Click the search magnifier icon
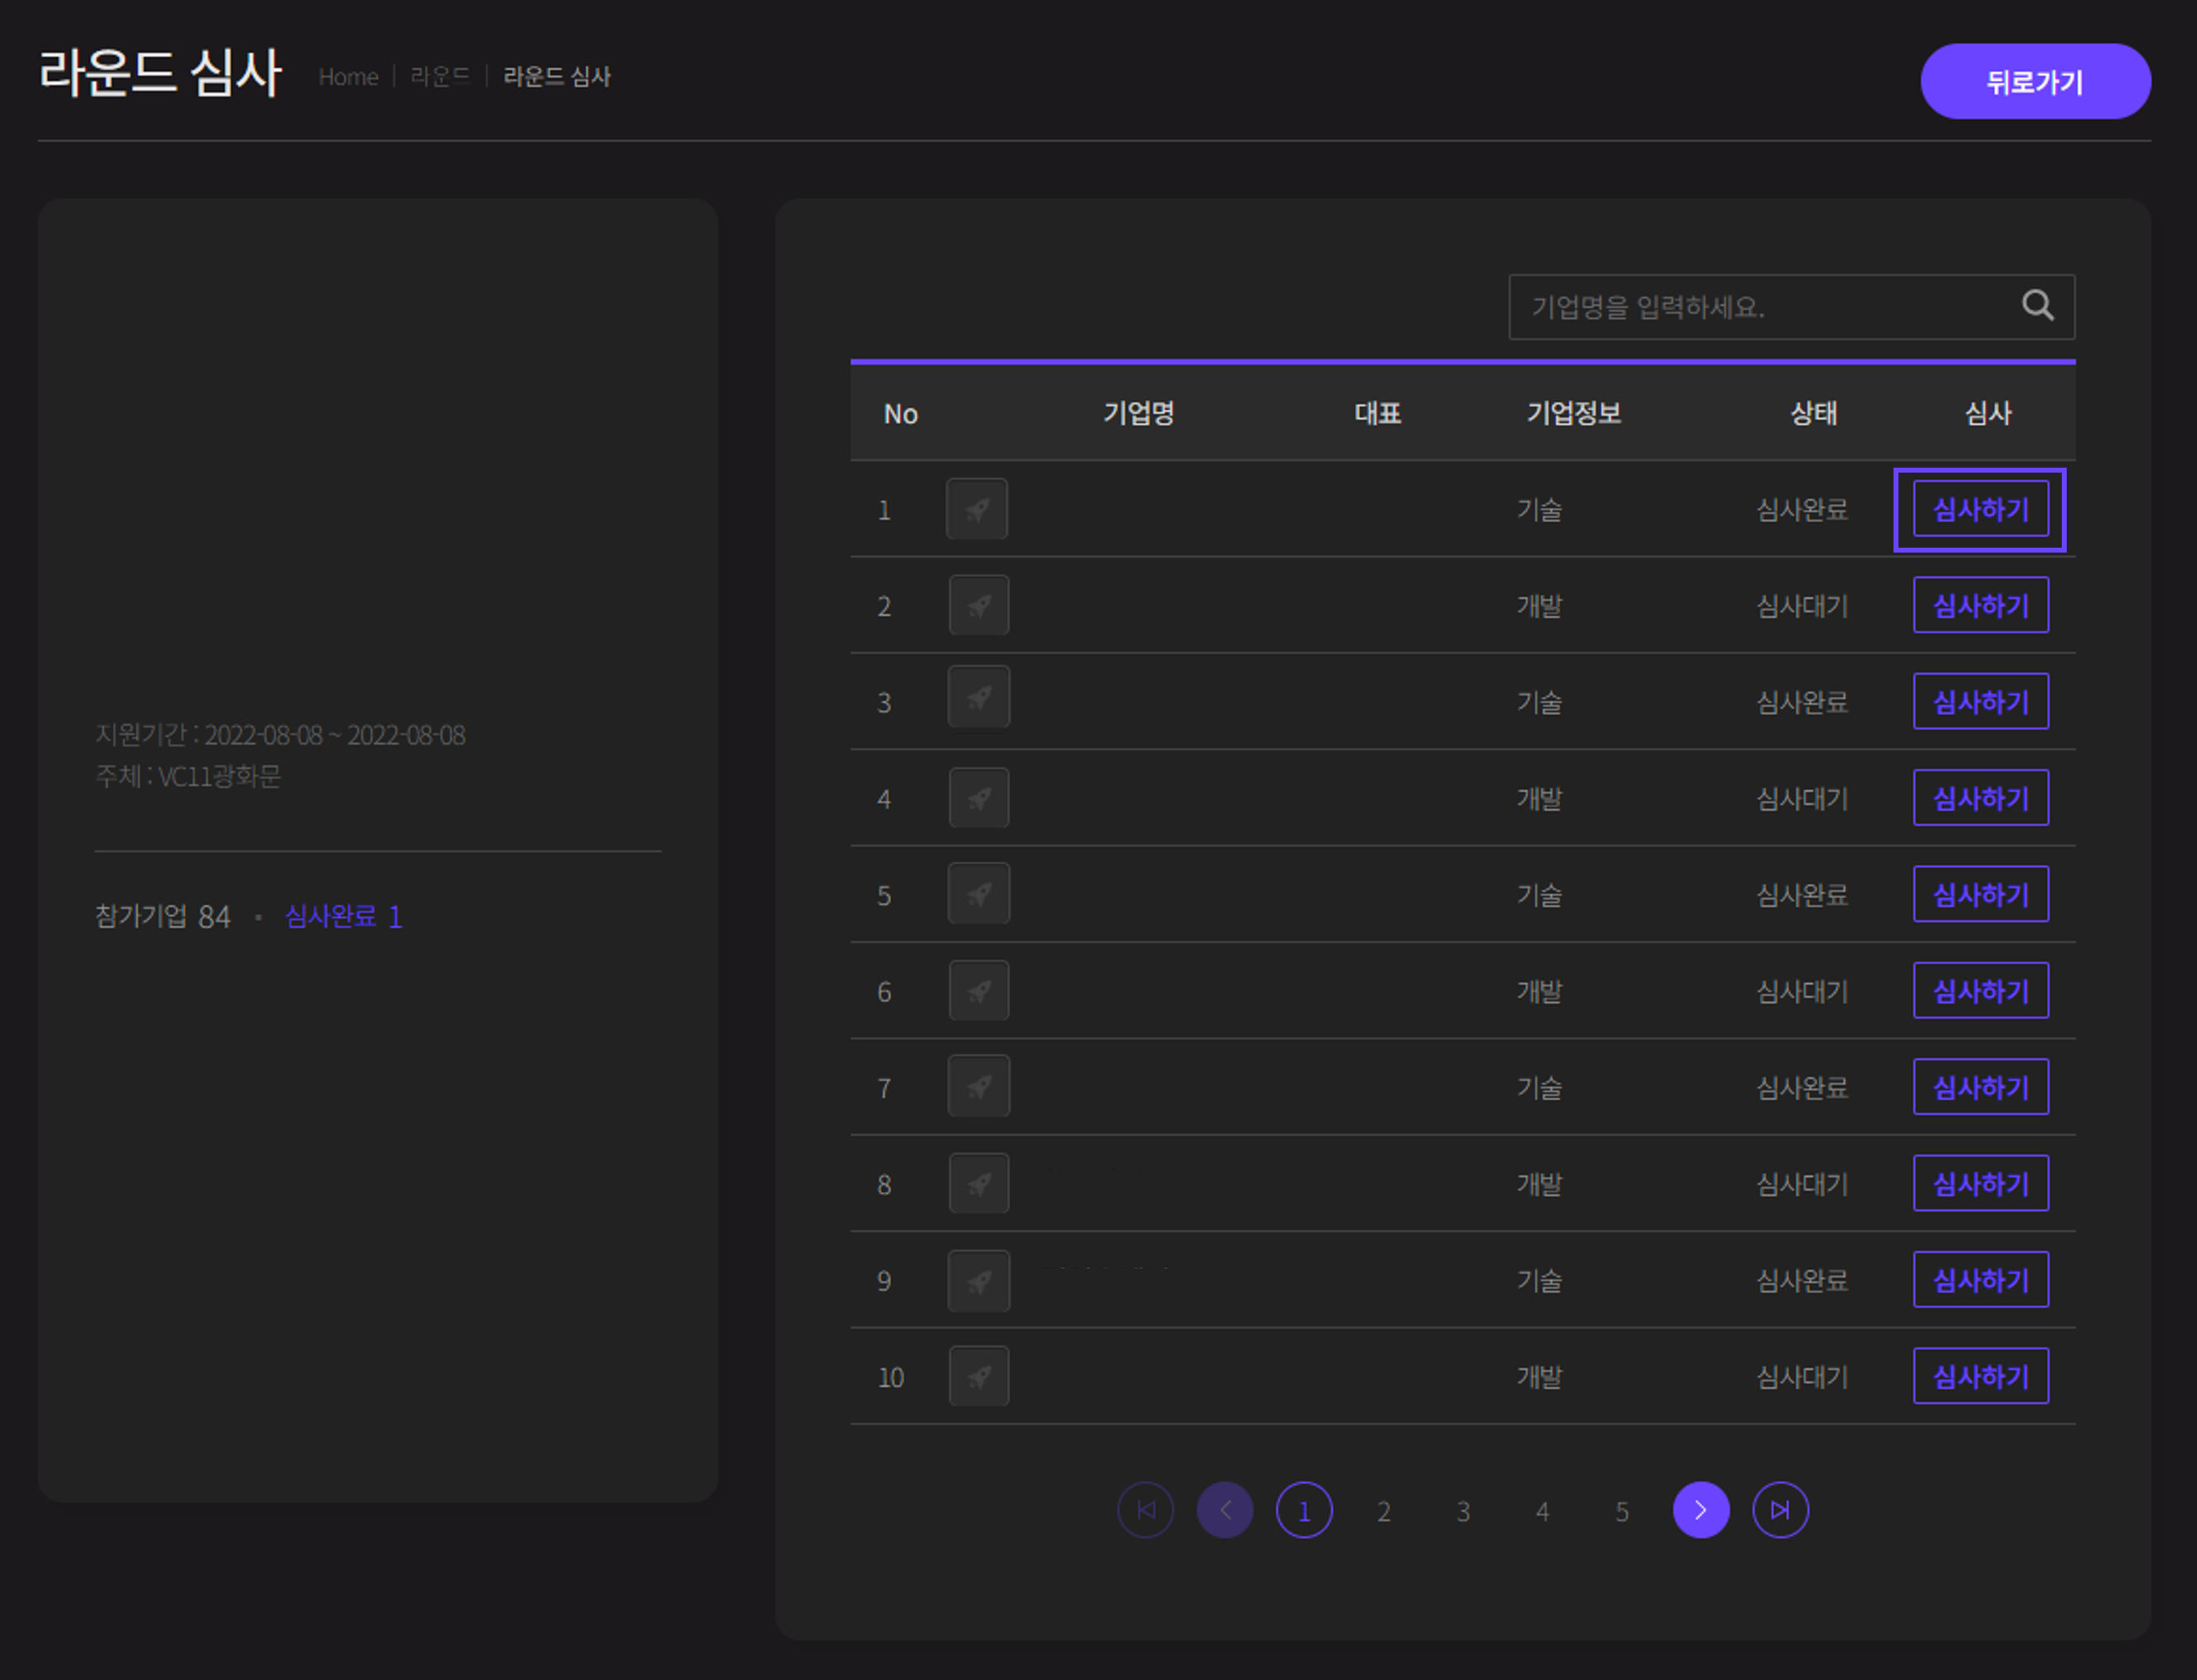The width and height of the screenshot is (2197, 1680). coord(2037,305)
